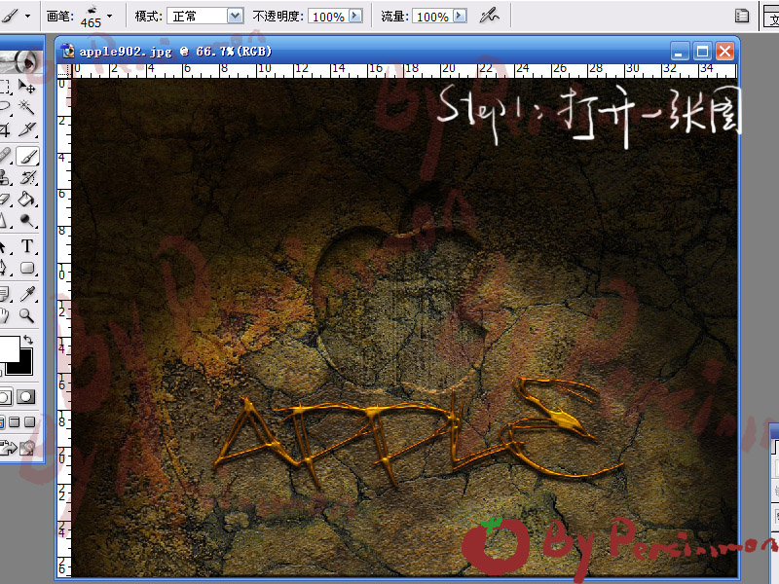Expand the flow slider arrow
This screenshot has width=779, height=584.
pyautogui.click(x=460, y=16)
